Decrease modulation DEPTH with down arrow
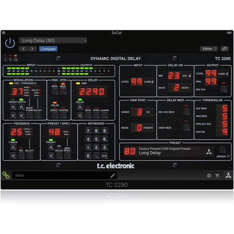Viewport: 234px width, 234px height. coord(21,115)
